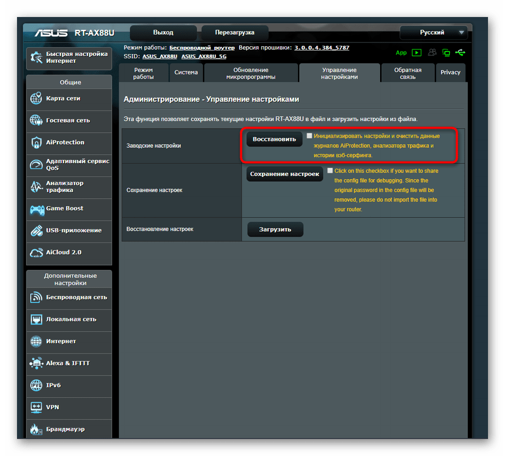Click the Заводские настройки row label
The width and height of the screenshot is (505, 456).
tap(154, 146)
